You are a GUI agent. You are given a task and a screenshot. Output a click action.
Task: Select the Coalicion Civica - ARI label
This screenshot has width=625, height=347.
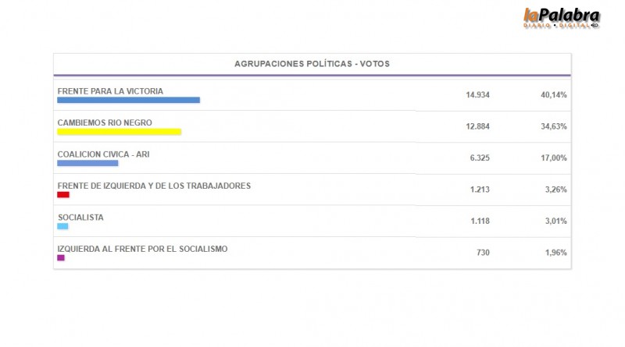coord(103,154)
